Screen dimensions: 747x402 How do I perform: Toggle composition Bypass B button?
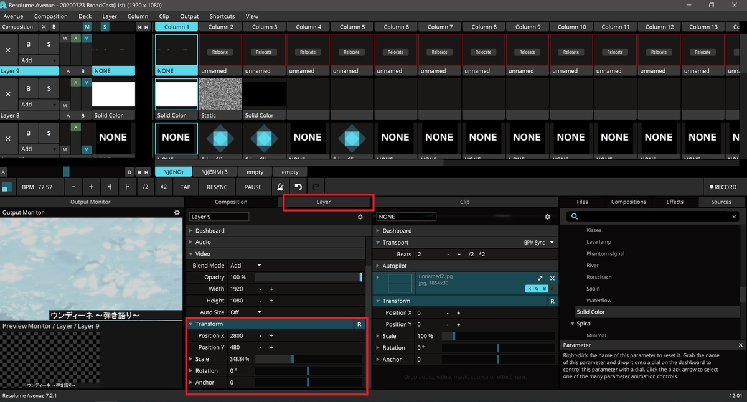54,27
